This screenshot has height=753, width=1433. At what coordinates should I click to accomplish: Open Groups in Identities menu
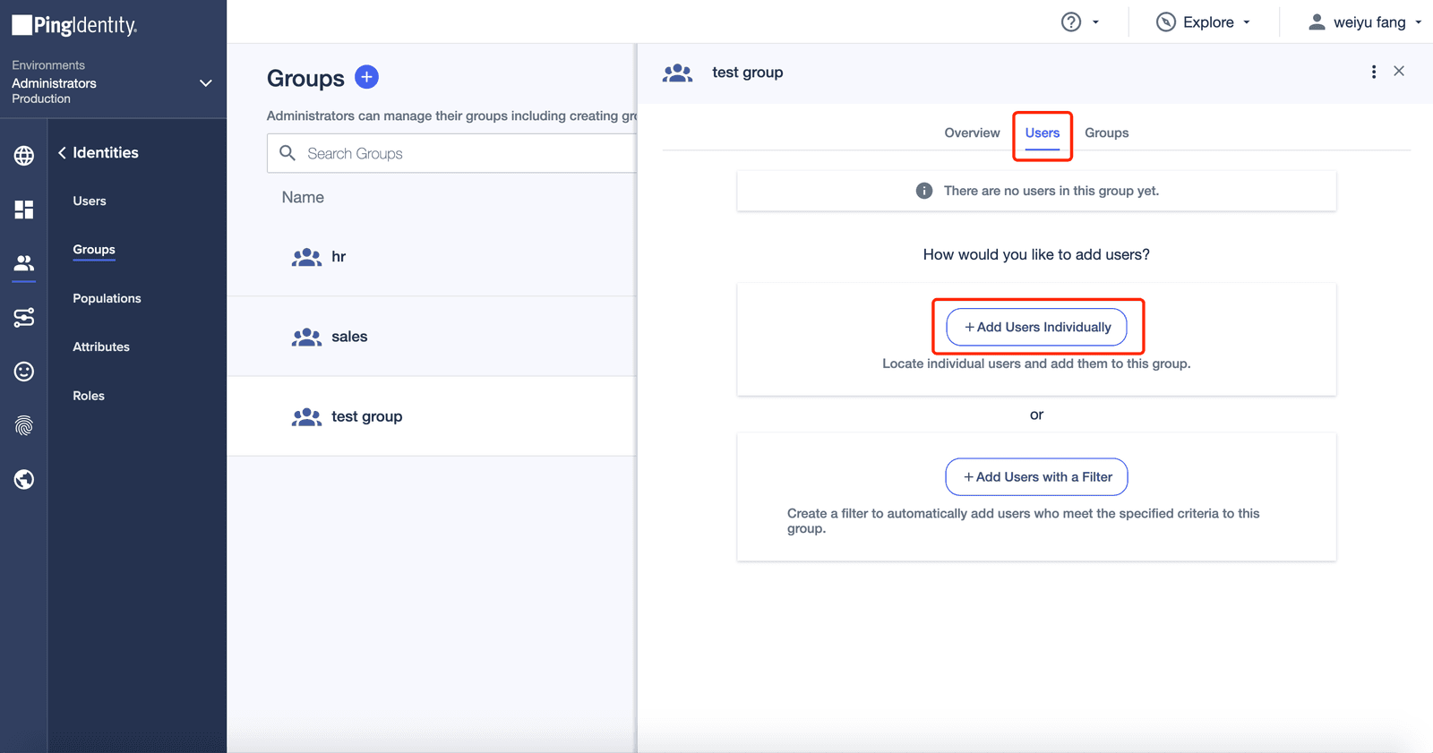(x=94, y=249)
